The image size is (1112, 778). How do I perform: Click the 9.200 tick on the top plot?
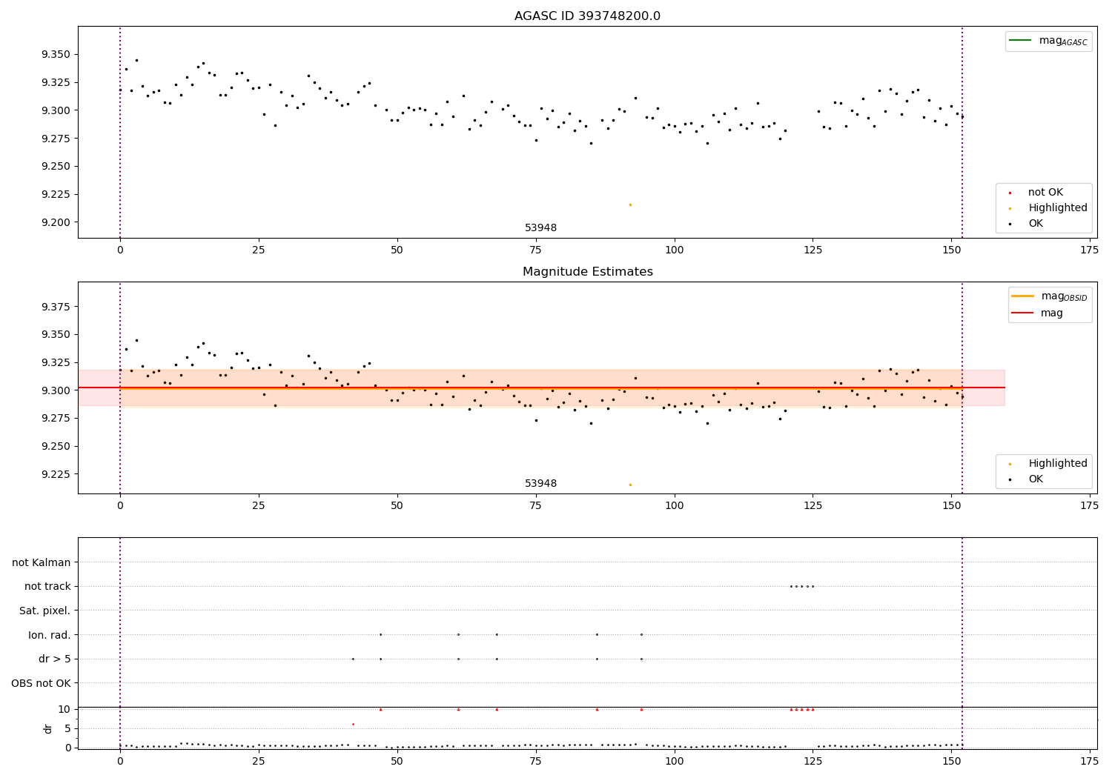click(x=56, y=222)
